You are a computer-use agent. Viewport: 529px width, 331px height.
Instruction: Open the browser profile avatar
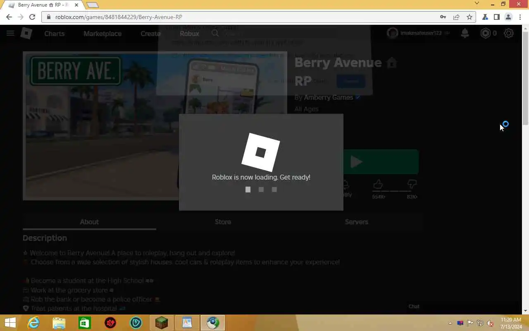pyautogui.click(x=508, y=17)
